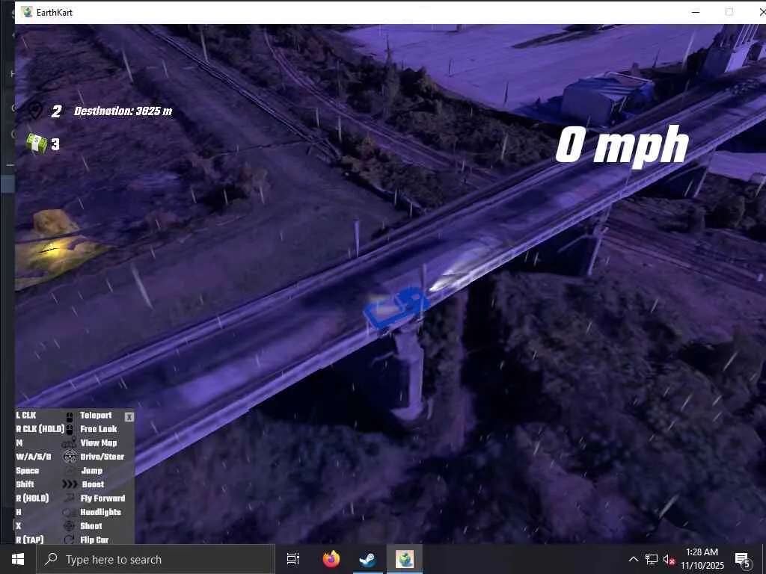Viewport: 766px width, 574px height.
Task: Click the 'R CLK (HOLD)' key label
Action: 40,429
